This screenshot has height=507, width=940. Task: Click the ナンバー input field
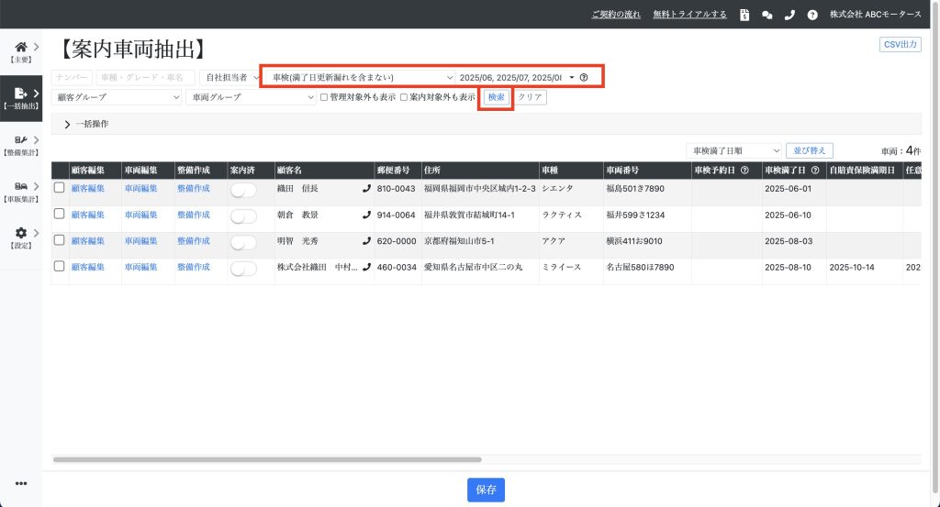pyautogui.click(x=72, y=77)
